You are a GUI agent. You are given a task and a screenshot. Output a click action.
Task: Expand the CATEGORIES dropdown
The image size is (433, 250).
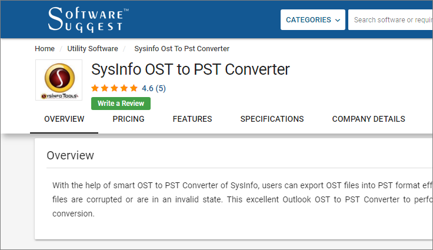coord(313,20)
